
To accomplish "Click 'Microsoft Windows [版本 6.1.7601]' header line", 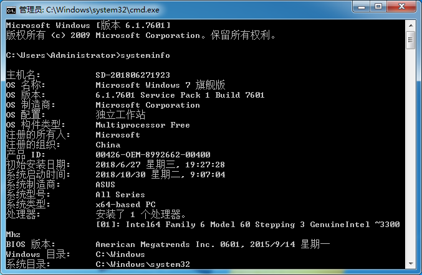I will (89, 26).
